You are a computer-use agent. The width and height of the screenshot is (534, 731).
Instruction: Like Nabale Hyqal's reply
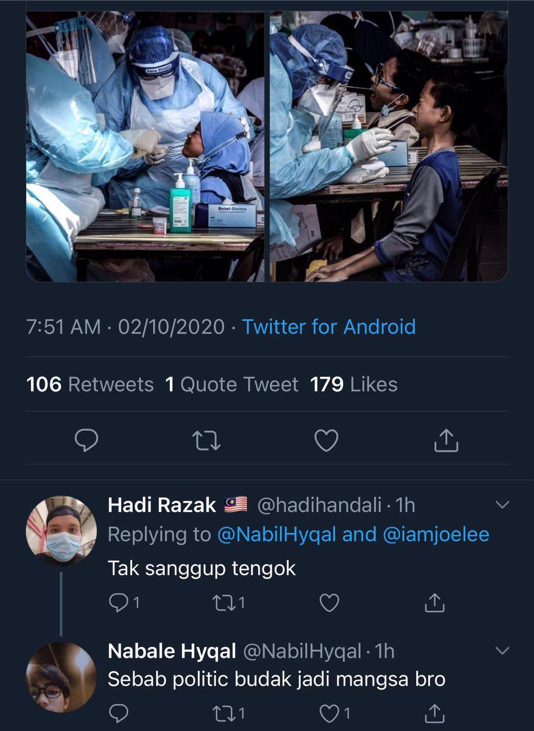(x=329, y=712)
